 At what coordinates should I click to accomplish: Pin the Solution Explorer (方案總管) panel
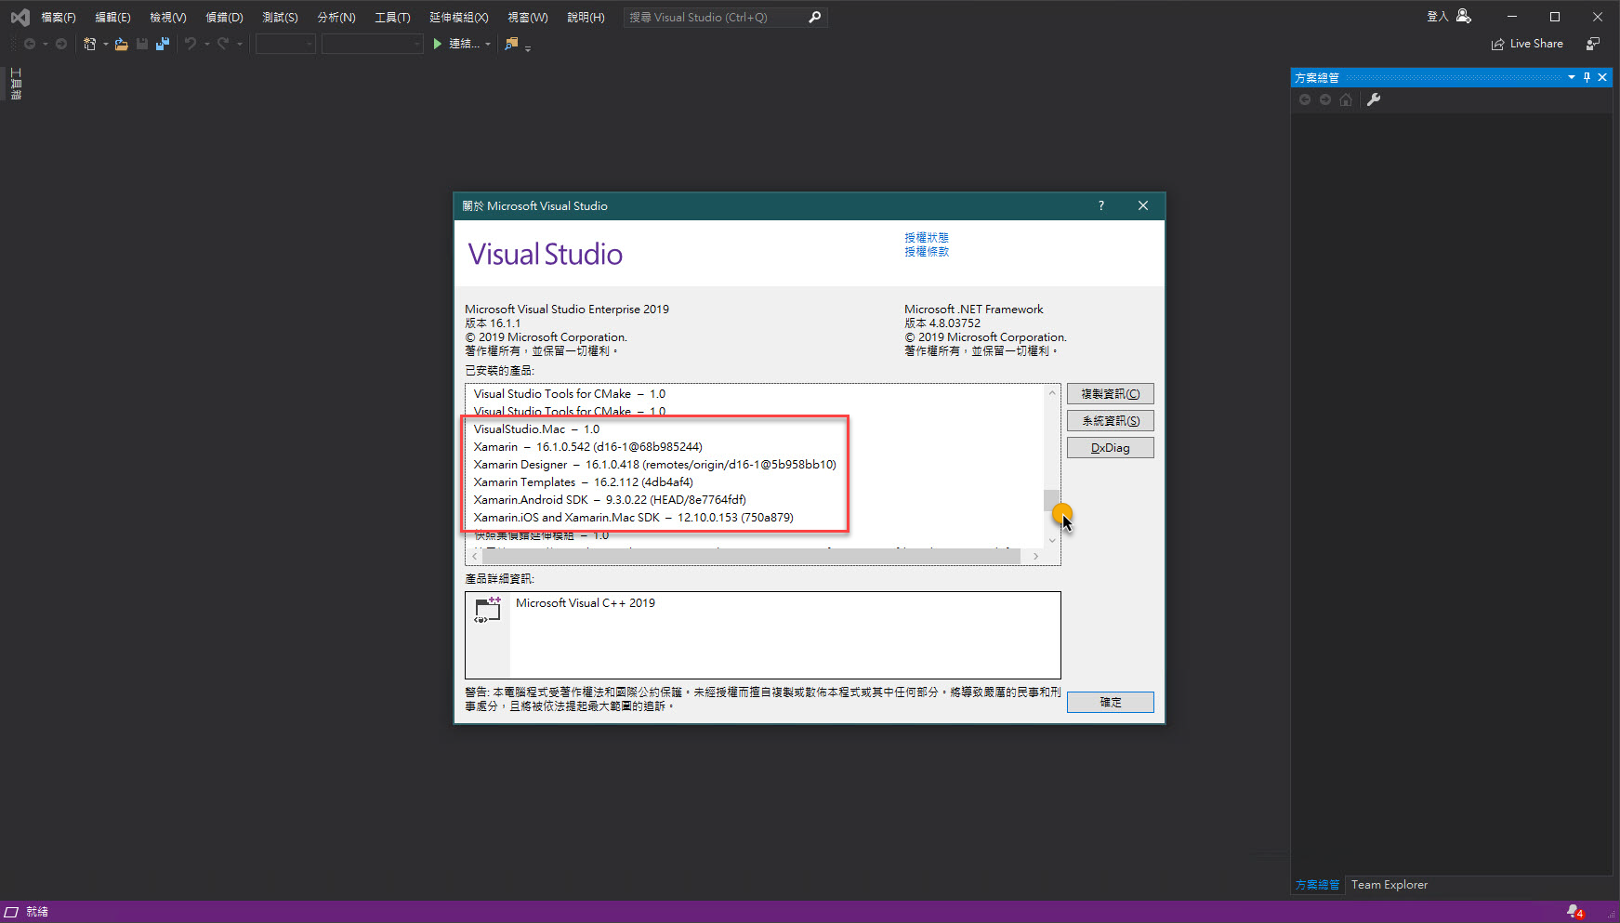1587,77
